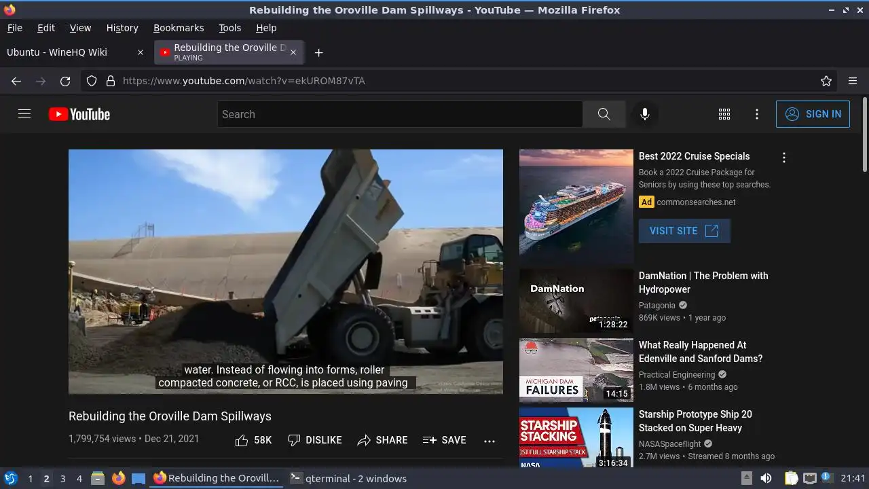Viewport: 869px width, 489px height.
Task: Click the DISLIKE thumbs-down button
Action: click(x=314, y=440)
